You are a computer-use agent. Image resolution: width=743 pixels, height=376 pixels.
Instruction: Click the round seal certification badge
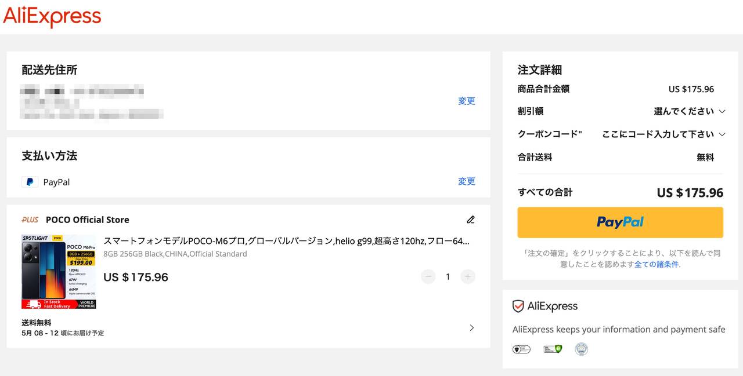[x=581, y=349]
